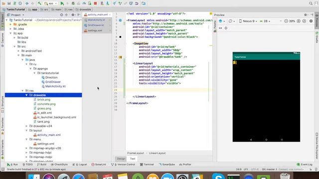Click the related file gutter icon on line 3
The width and height of the screenshot is (319, 179).
(x=120, y=20)
